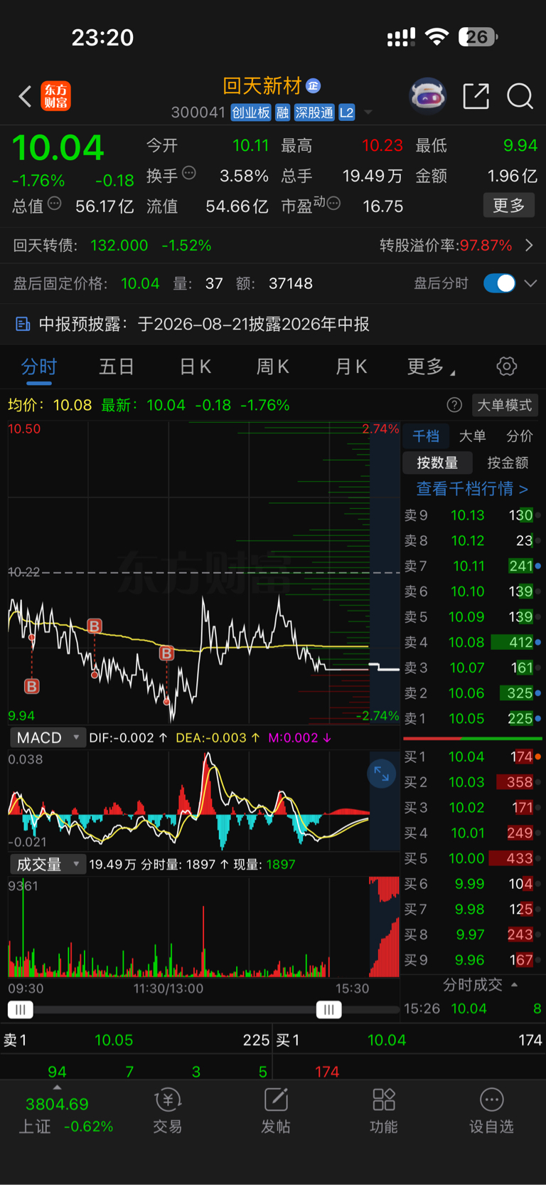546x1185 pixels.
Task: Open 回天转债 details chevron
Action: pyautogui.click(x=529, y=246)
